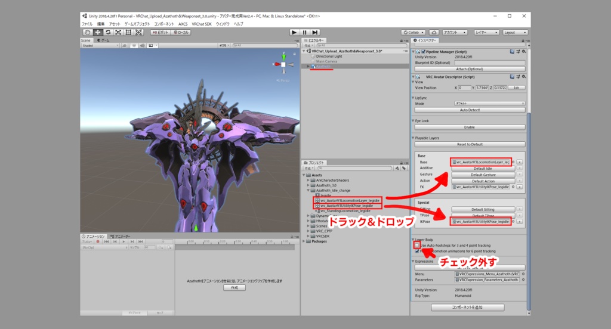Click the Auto Detect! button
The height and width of the screenshot is (329, 611).
point(470,110)
